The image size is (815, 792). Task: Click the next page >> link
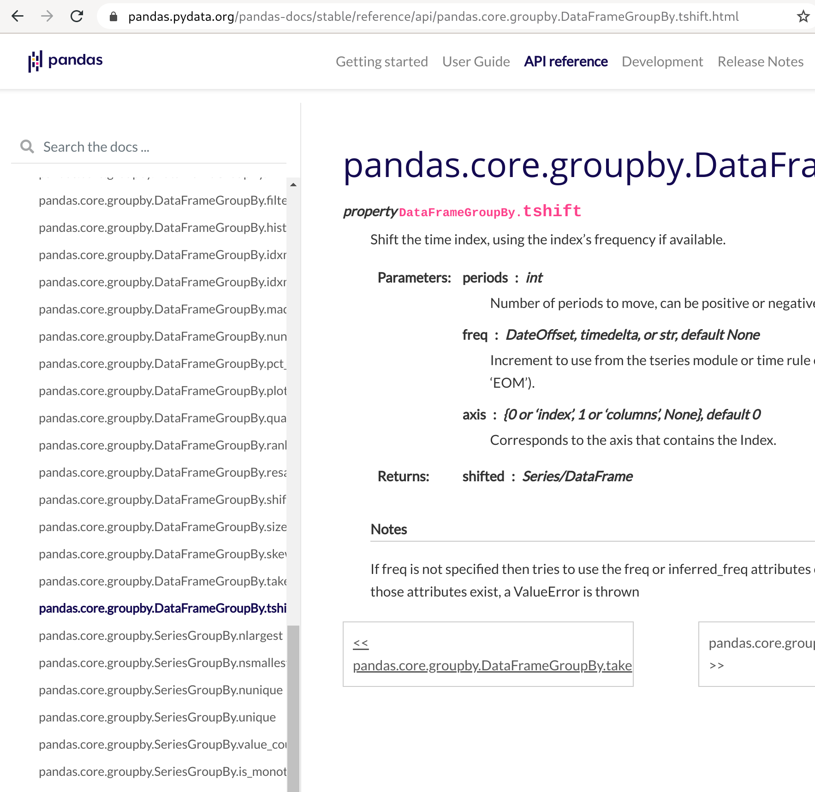pos(718,665)
